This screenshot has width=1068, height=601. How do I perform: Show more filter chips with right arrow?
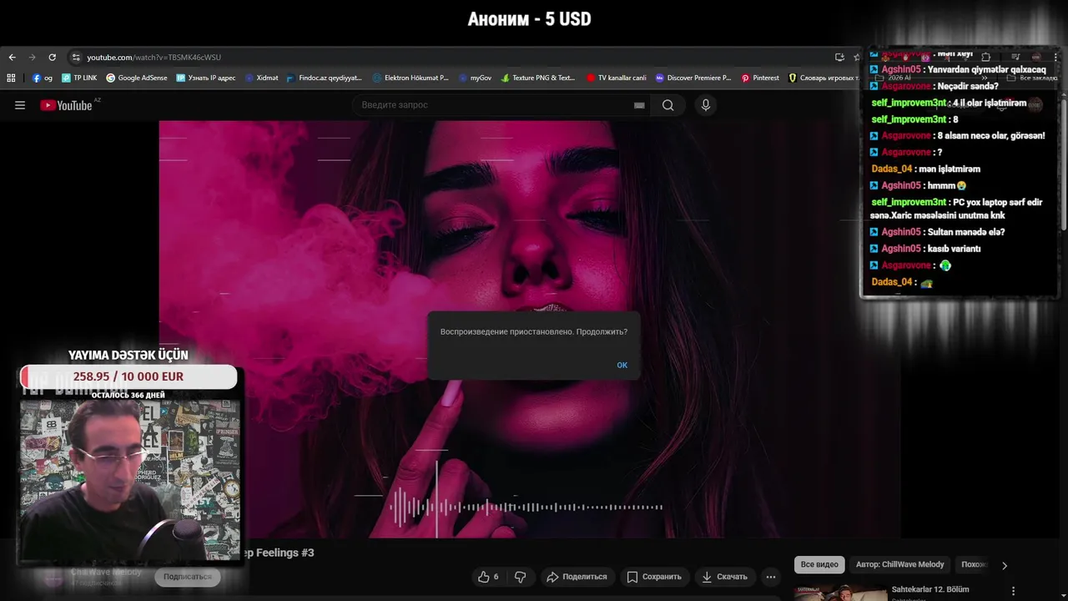pyautogui.click(x=1005, y=565)
